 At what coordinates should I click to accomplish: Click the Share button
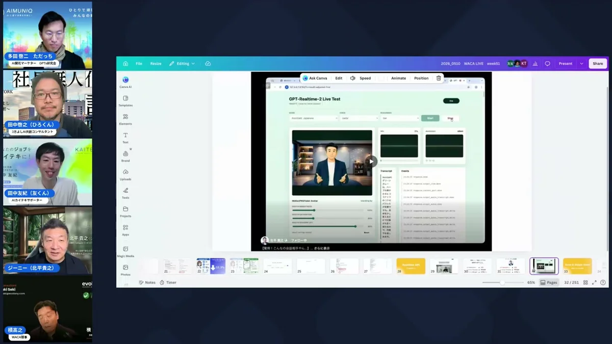click(x=598, y=64)
